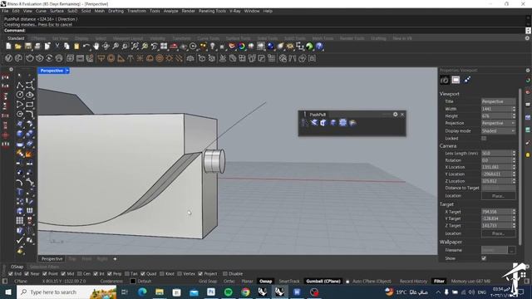Click the viewport Title input field
This screenshot has width=532, height=299.
[499, 101]
